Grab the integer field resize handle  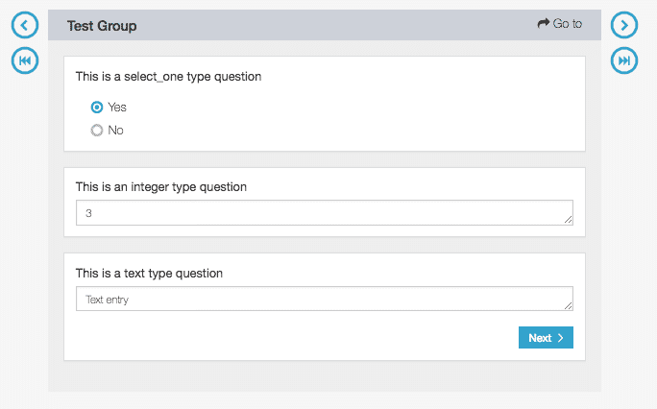(569, 219)
